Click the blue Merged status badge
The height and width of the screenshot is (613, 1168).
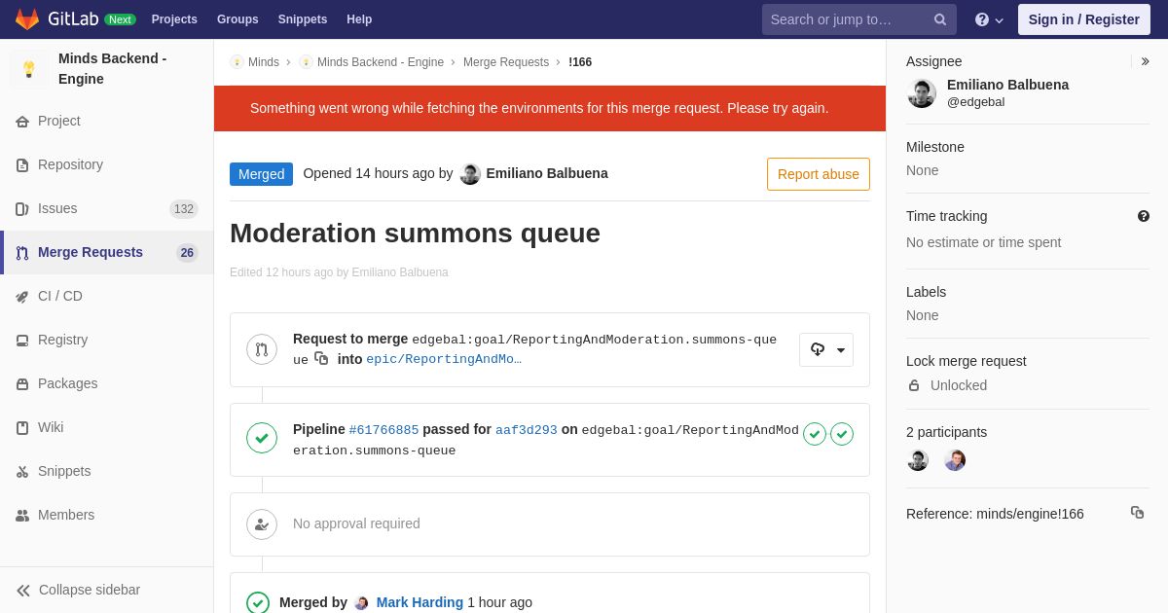(261, 174)
